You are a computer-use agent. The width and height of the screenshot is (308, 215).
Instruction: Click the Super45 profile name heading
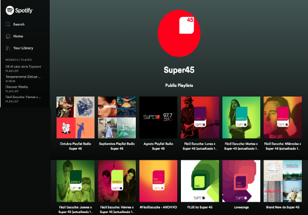[179, 70]
